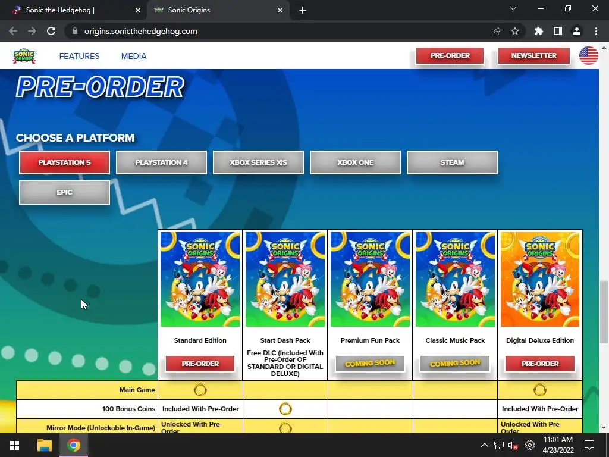Screen dimensions: 609x457
Task: Reload the page with the refresh icon
Action: click(x=51, y=31)
